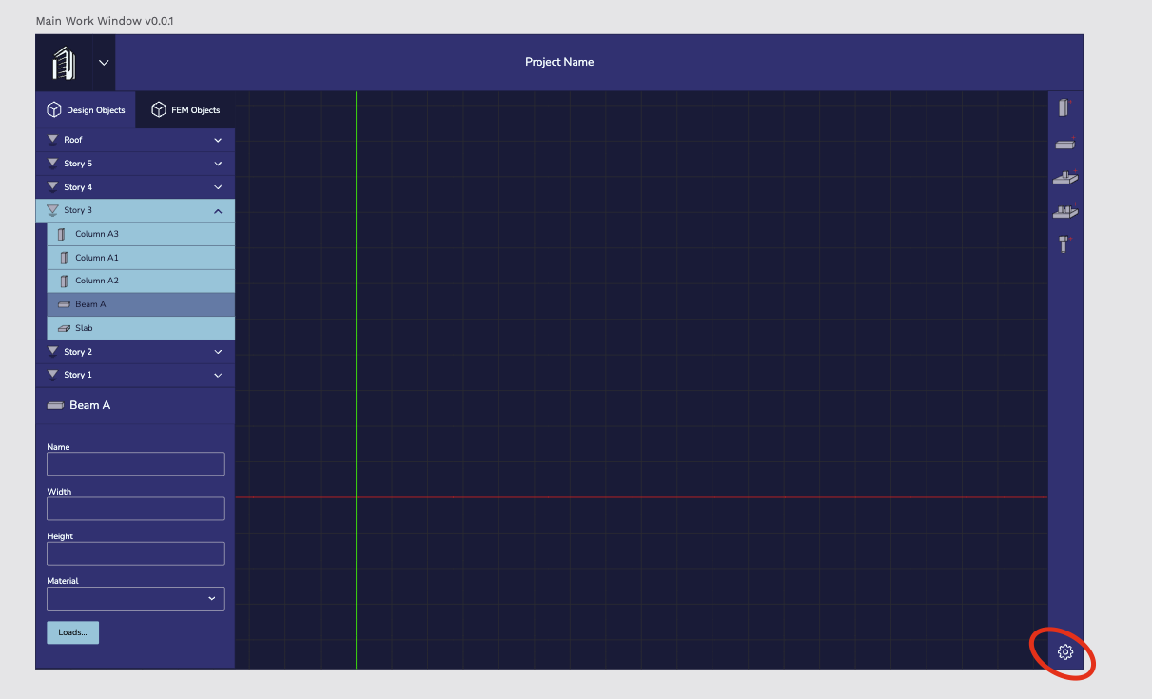Click the beam icon in Beam A properties header

click(x=55, y=405)
